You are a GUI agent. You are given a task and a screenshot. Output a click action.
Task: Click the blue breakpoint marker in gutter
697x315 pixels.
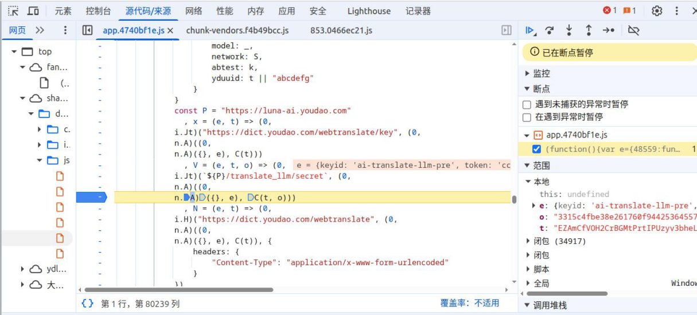coord(92,197)
